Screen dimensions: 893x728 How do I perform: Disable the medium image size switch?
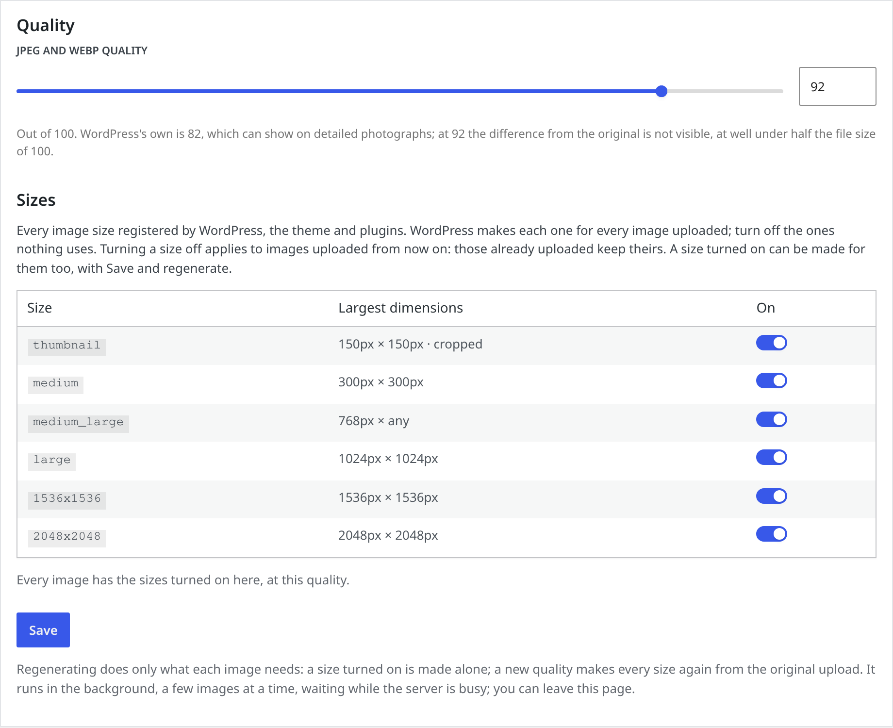click(x=771, y=381)
